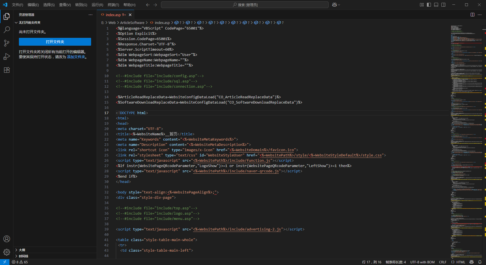Expand the 大纲 outline section
The image size is (486, 265).
coord(22,250)
